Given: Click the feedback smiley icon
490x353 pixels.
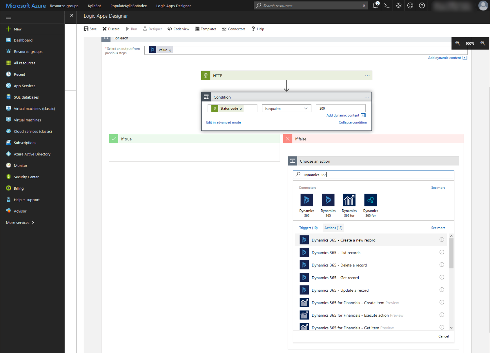Looking at the screenshot, I should tap(410, 6).
